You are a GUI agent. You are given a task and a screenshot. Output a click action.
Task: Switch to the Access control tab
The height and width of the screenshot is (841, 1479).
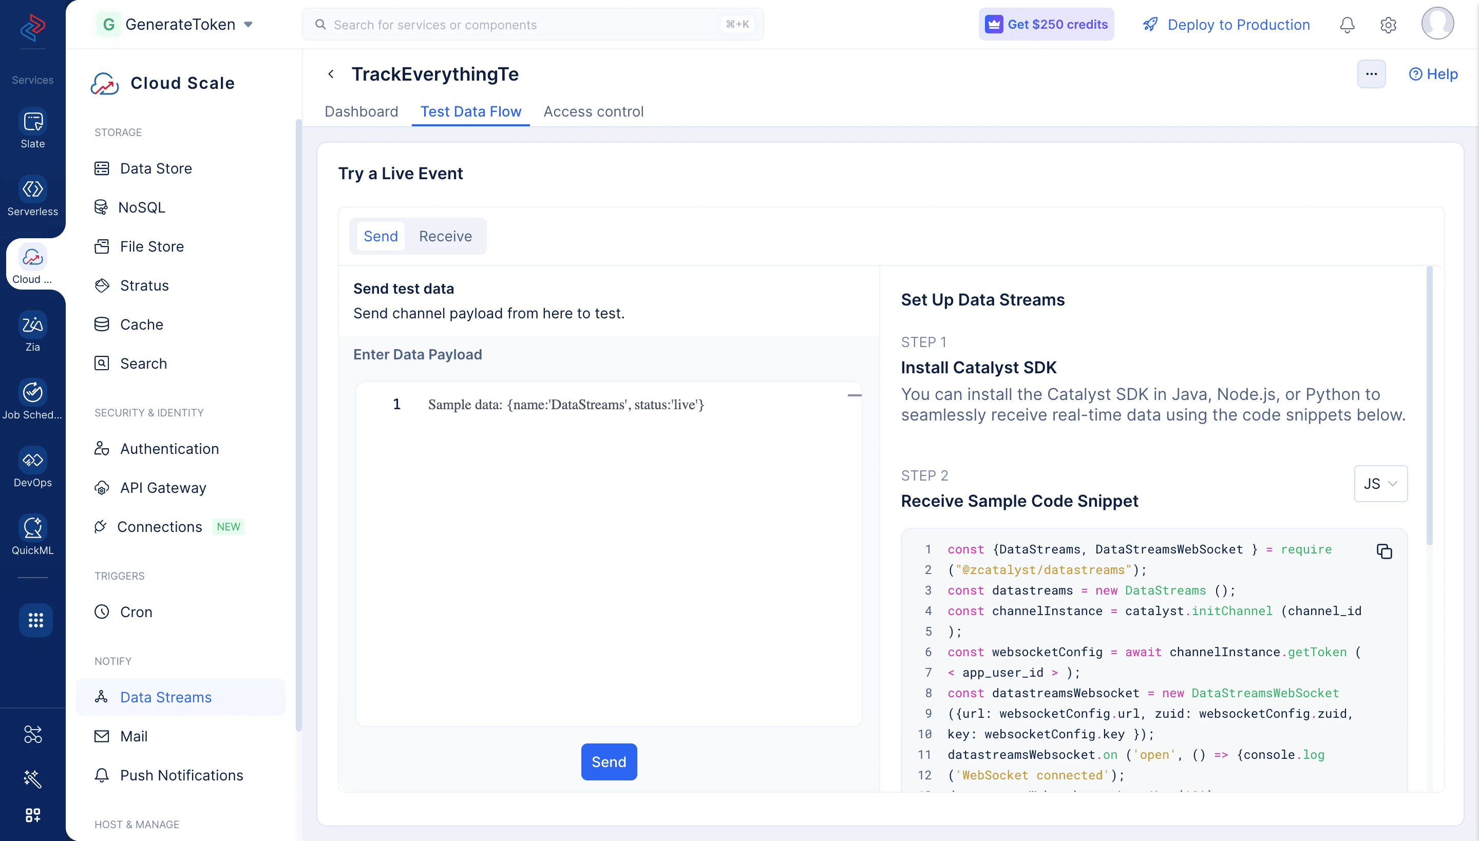[593, 111]
